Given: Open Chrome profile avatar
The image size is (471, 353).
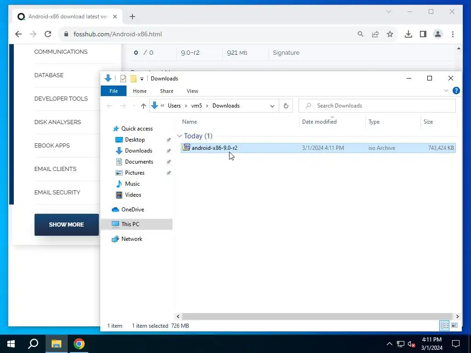Looking at the screenshot, I should pos(438,34).
